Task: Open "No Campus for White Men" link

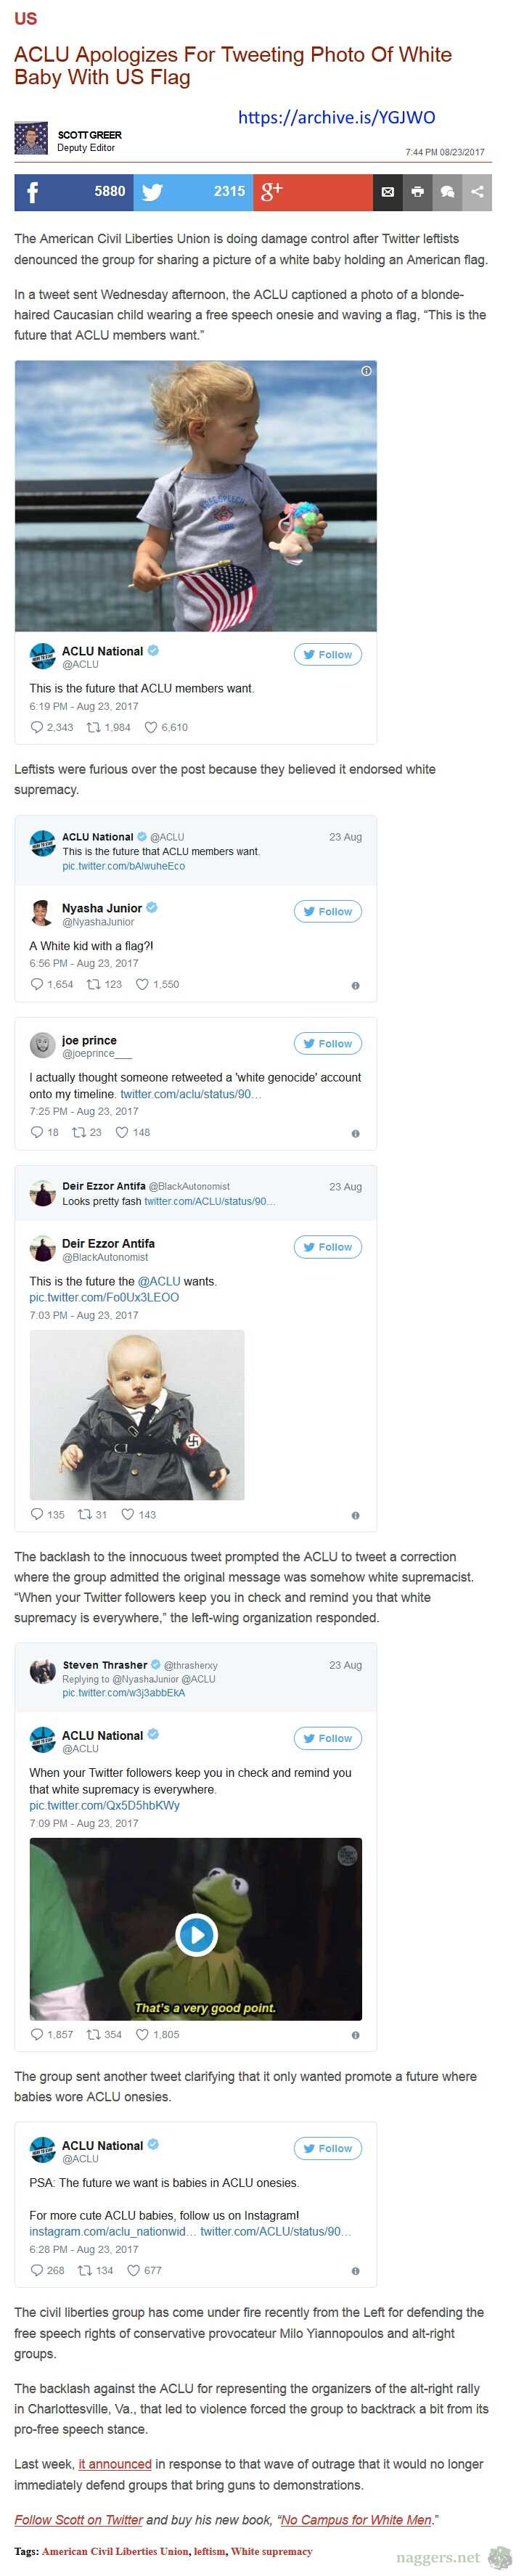Action: tap(356, 2519)
